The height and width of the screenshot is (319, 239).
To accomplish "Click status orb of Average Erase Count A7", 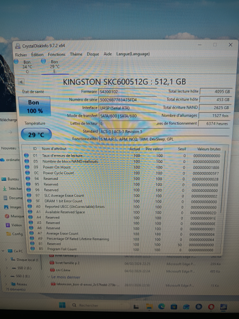I will (31, 233).
